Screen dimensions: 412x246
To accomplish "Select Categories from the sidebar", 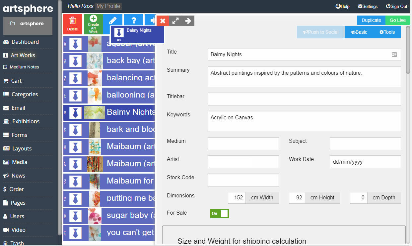I will pos(25,94).
